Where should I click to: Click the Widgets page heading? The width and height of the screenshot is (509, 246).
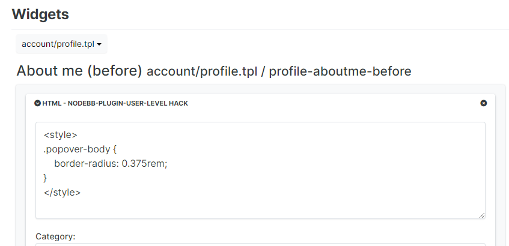click(x=40, y=14)
